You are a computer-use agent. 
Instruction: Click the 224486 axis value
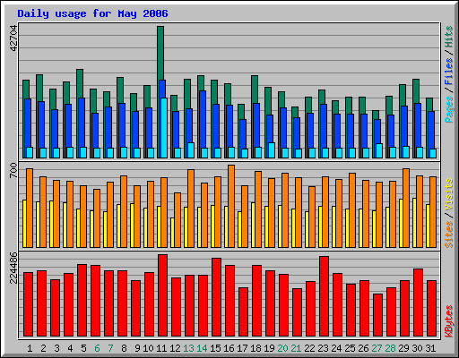[13, 268]
